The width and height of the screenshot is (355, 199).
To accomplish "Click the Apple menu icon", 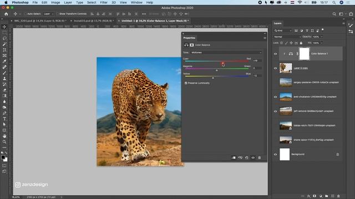I will (6, 2).
